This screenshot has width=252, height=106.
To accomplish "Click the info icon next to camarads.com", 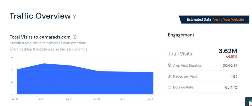I will (75, 37).
